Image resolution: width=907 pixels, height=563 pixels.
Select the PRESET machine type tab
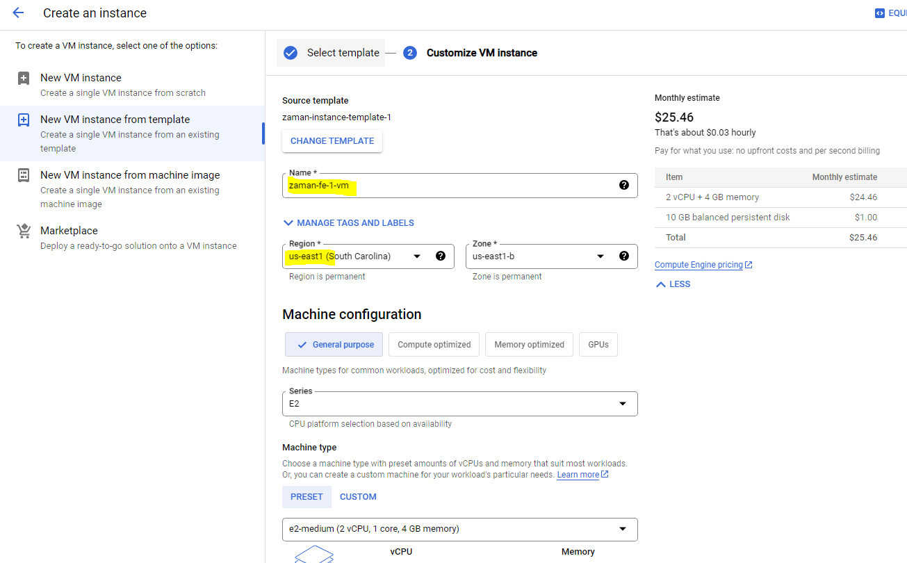click(x=307, y=497)
